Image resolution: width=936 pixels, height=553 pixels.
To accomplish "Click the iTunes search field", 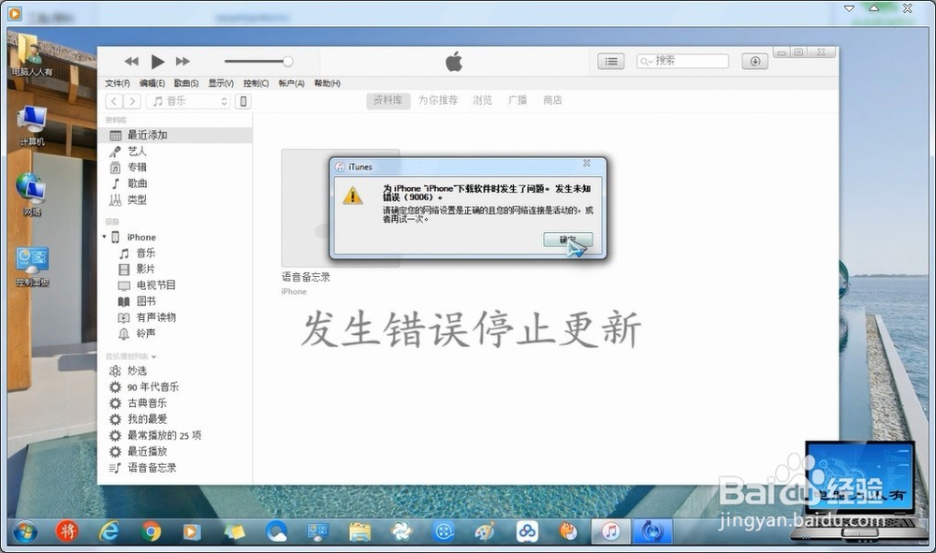I will pyautogui.click(x=683, y=61).
